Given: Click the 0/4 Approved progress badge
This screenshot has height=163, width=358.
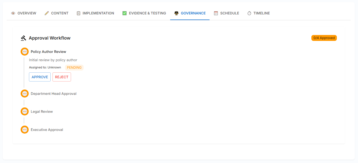Looking at the screenshot, I should [x=324, y=38].
